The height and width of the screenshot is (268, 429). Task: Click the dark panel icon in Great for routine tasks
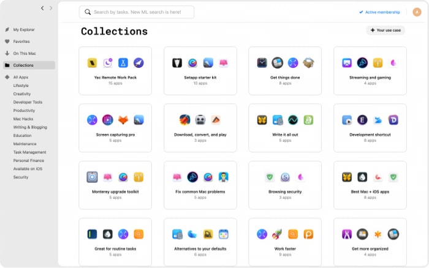(92, 234)
